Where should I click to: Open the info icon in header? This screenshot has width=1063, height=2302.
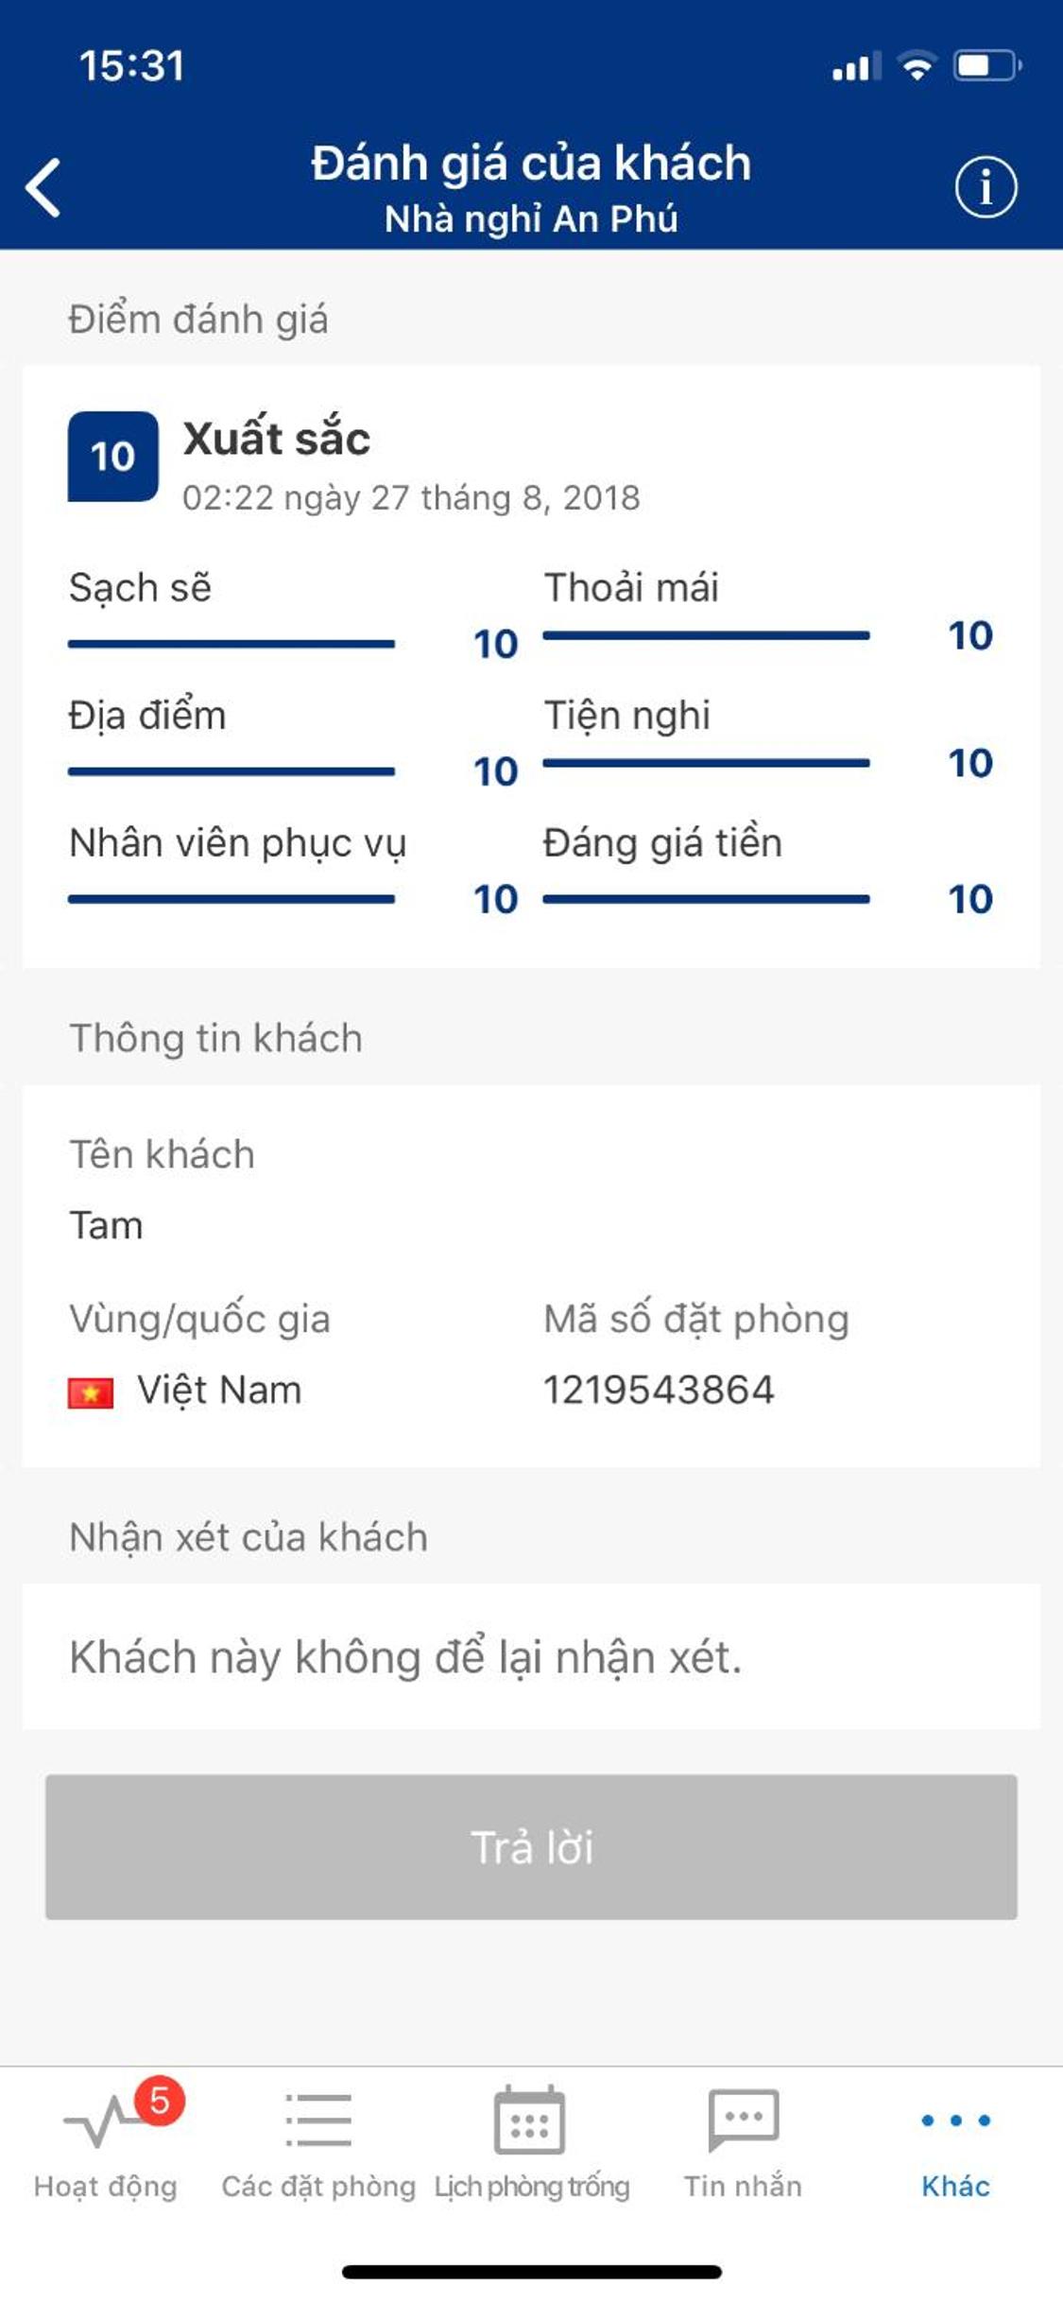pos(986,187)
